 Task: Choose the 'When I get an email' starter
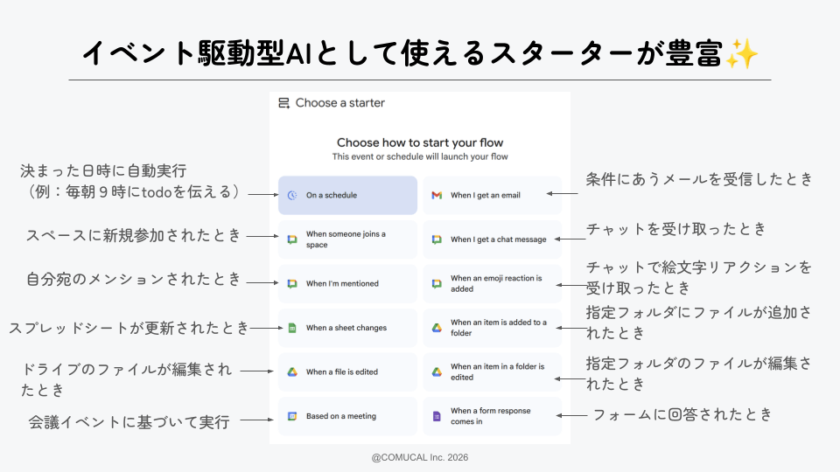click(492, 195)
